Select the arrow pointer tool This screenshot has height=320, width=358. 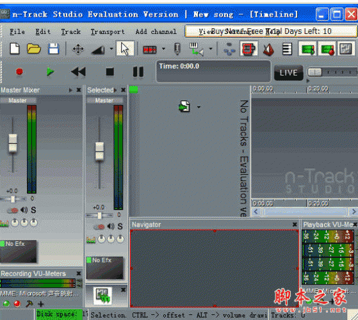point(125,49)
